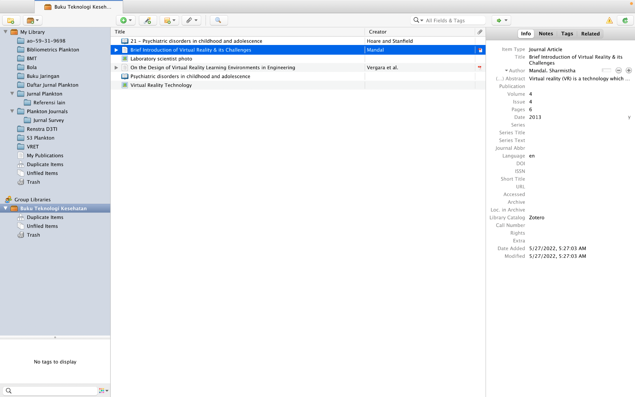
Task: Select Psychiatric disorders in childhood book item
Action: point(298,76)
